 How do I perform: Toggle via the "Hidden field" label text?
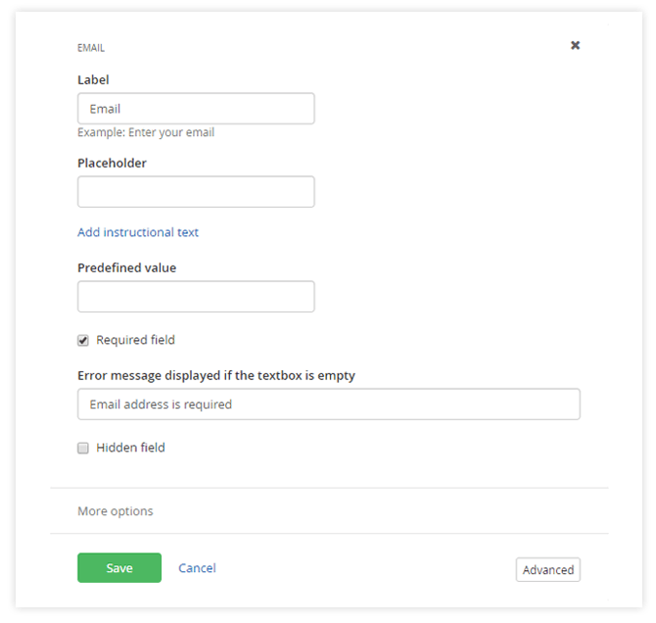point(130,448)
